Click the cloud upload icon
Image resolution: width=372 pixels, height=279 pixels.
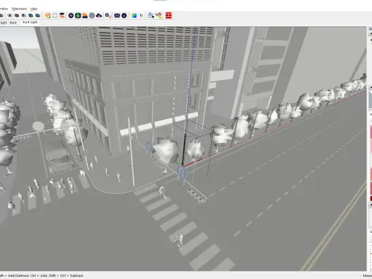tap(99, 16)
